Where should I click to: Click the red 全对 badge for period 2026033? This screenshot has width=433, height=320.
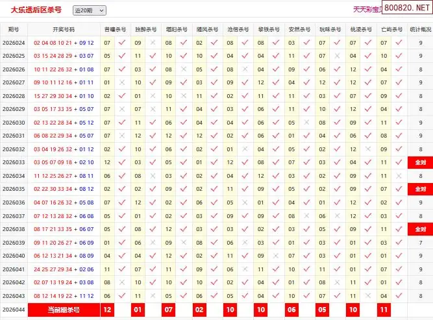click(x=420, y=163)
